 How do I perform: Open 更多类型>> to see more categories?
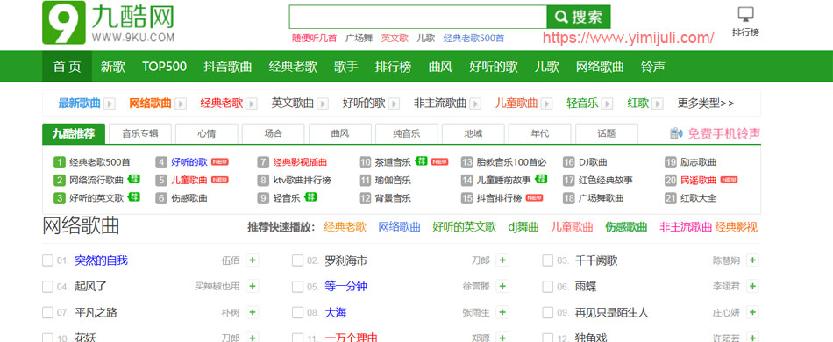(x=706, y=103)
